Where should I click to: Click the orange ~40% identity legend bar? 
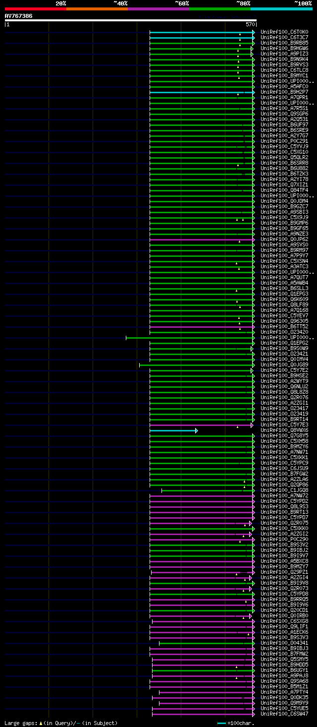pyautogui.click(x=97, y=8)
